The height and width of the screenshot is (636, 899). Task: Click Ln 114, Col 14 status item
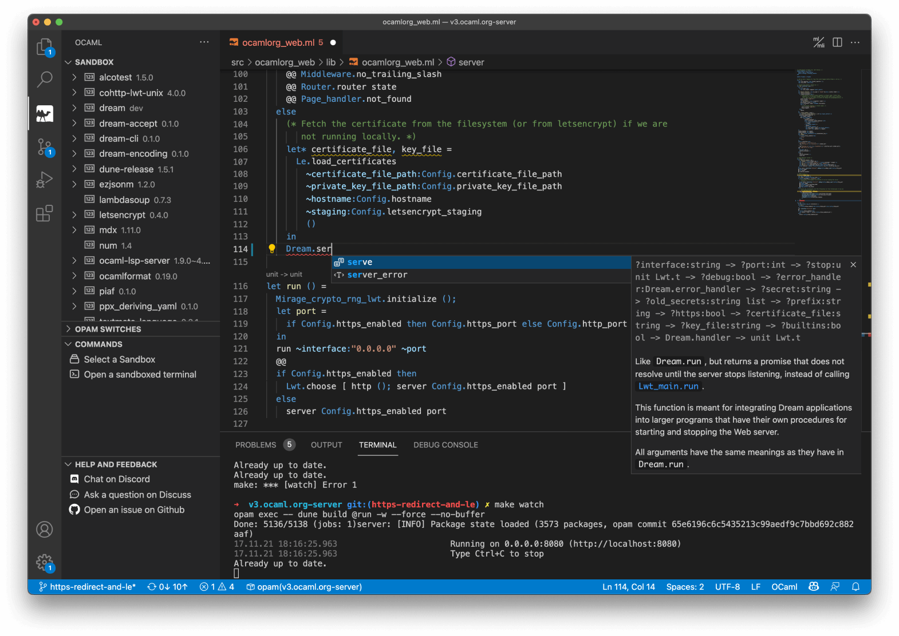click(x=628, y=587)
